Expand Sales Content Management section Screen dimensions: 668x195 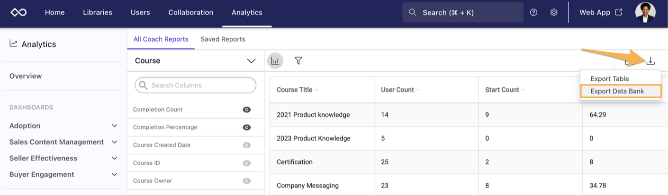click(x=114, y=142)
